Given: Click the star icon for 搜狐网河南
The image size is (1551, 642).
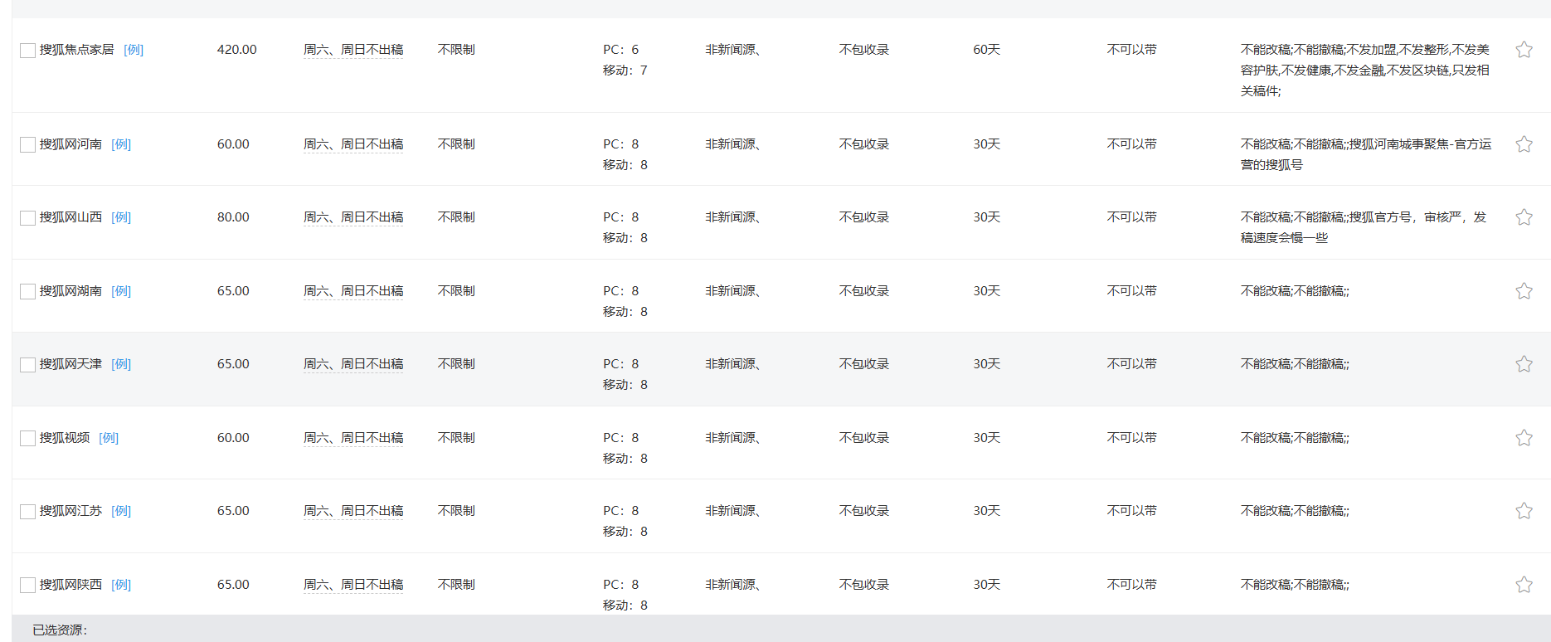Looking at the screenshot, I should (1524, 144).
